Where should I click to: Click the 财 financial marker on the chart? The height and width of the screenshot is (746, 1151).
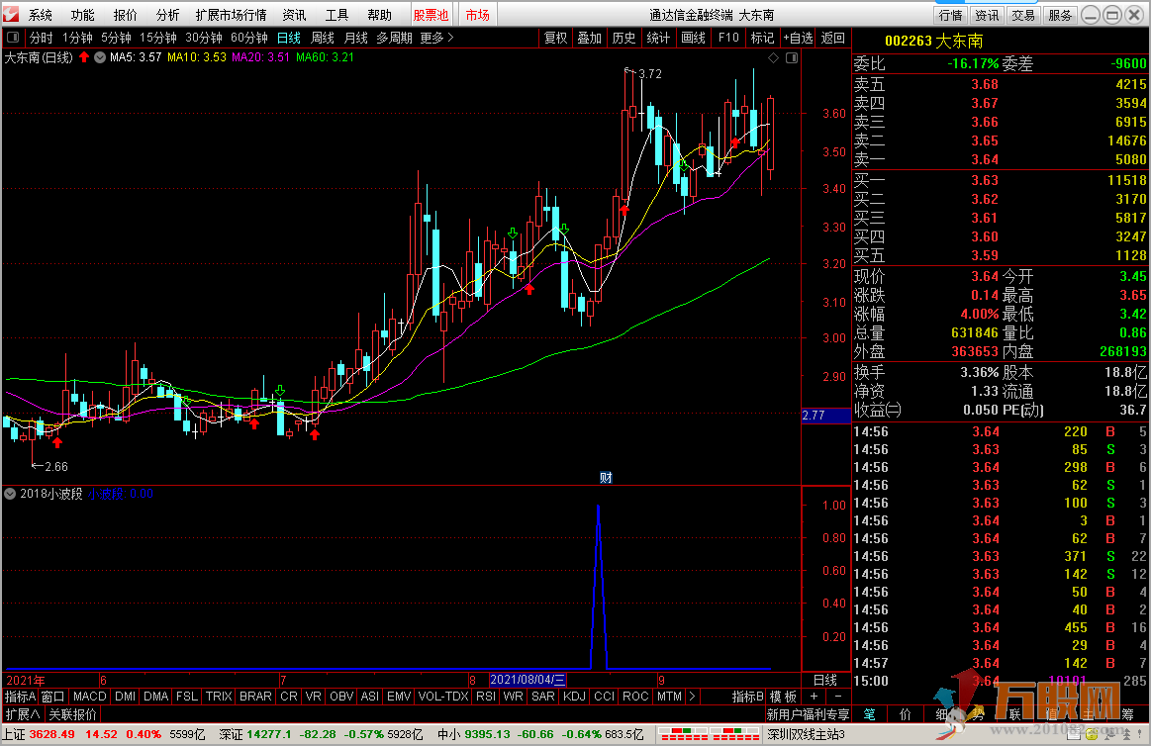(x=606, y=478)
